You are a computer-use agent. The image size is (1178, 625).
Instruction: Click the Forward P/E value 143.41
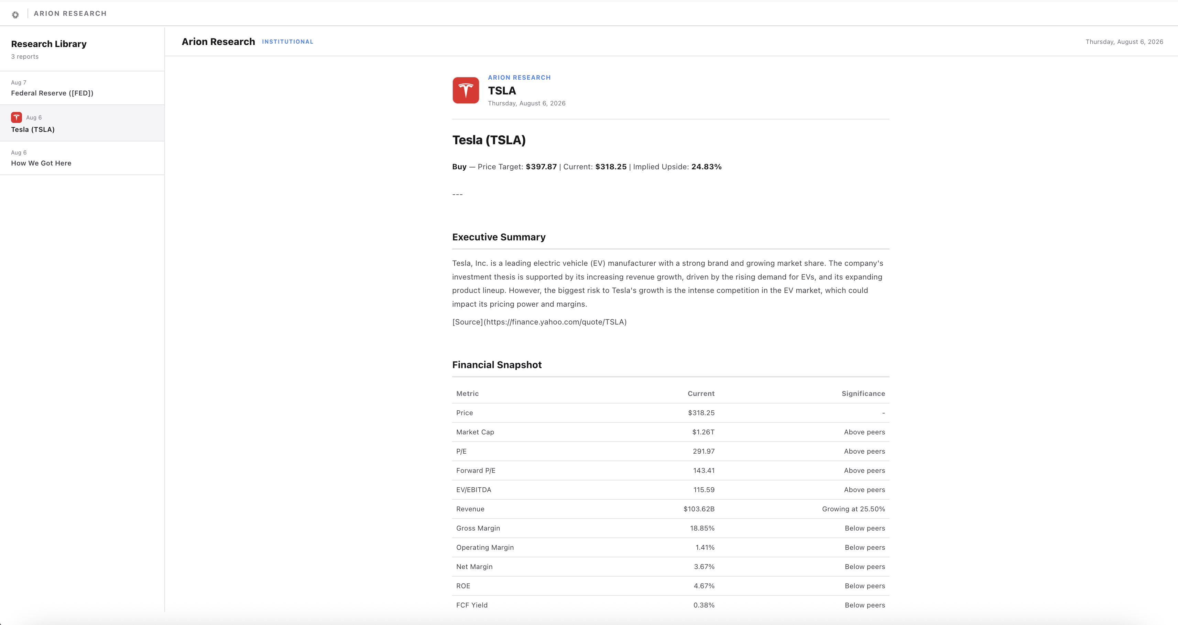(703, 470)
